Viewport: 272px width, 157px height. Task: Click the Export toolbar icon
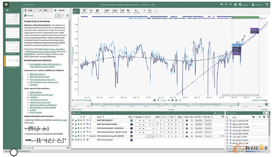(x=150, y=11)
